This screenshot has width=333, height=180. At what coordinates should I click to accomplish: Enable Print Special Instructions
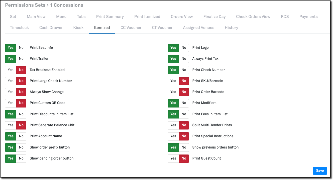[x=173, y=136]
